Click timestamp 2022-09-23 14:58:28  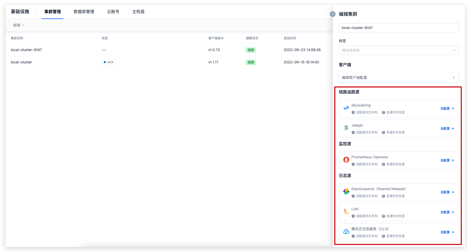click(302, 50)
